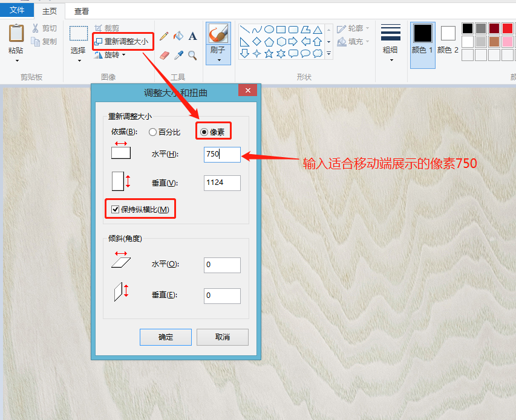Choose the Cloud callout shape
Screen dimensions: 516x420
pos(318,53)
